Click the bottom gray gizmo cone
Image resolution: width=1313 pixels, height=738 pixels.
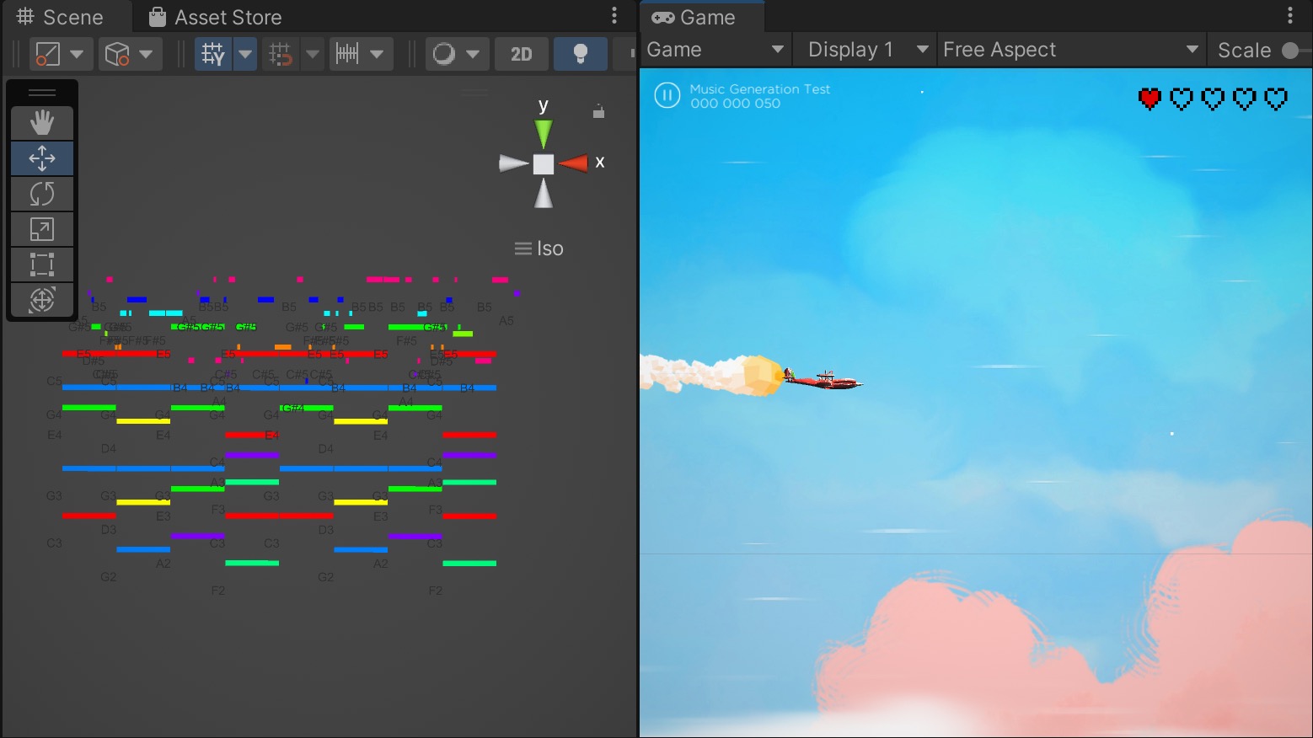pyautogui.click(x=544, y=193)
